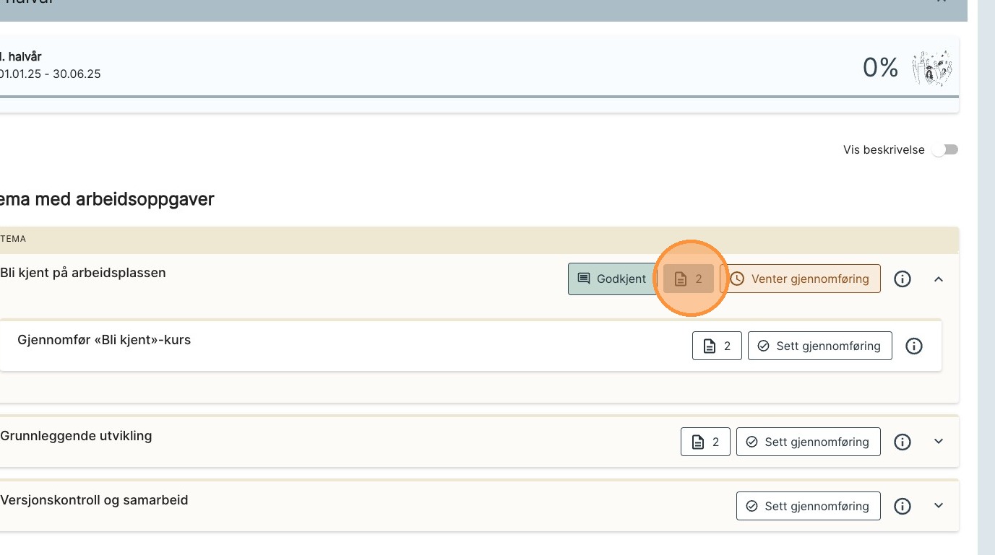Viewport: 995px width, 555px height.
Task: Click info icon for Versjonskontroll og samarbeid
Action: click(x=902, y=506)
